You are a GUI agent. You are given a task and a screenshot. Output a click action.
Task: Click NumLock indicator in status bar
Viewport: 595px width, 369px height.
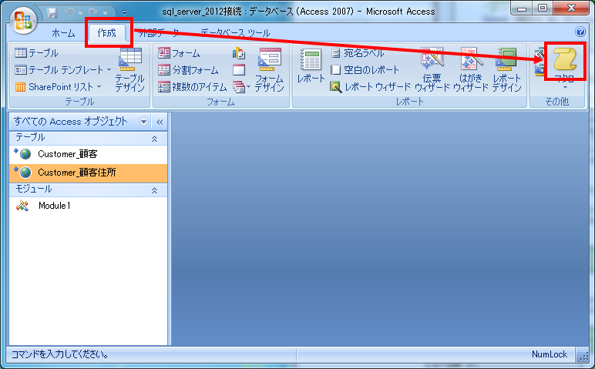click(x=549, y=354)
